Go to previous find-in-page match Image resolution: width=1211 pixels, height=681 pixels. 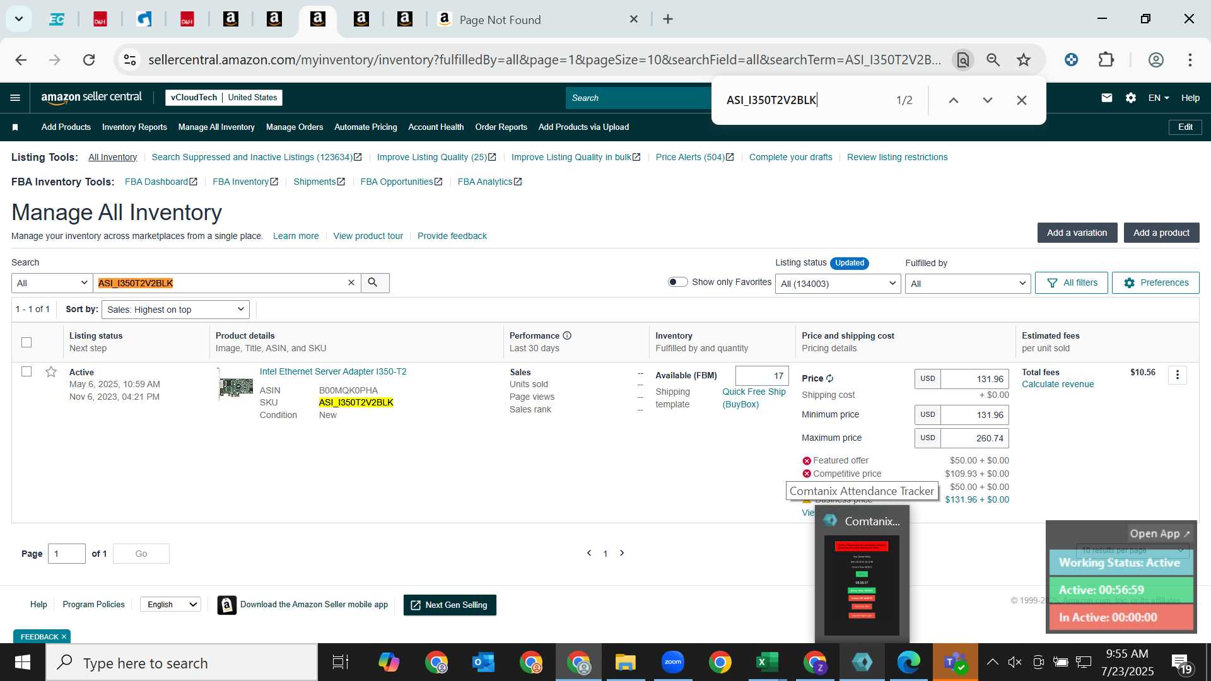click(x=954, y=100)
